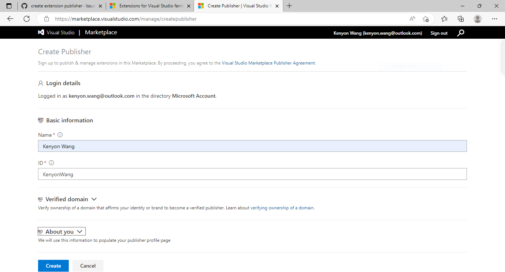505x272 pixels.
Task: Click the info icon beside Name field
Action: coord(60,135)
